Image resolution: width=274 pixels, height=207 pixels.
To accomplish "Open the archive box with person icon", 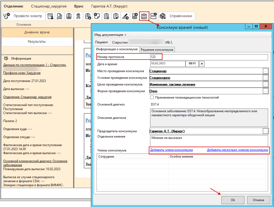I will [x=51, y=16].
